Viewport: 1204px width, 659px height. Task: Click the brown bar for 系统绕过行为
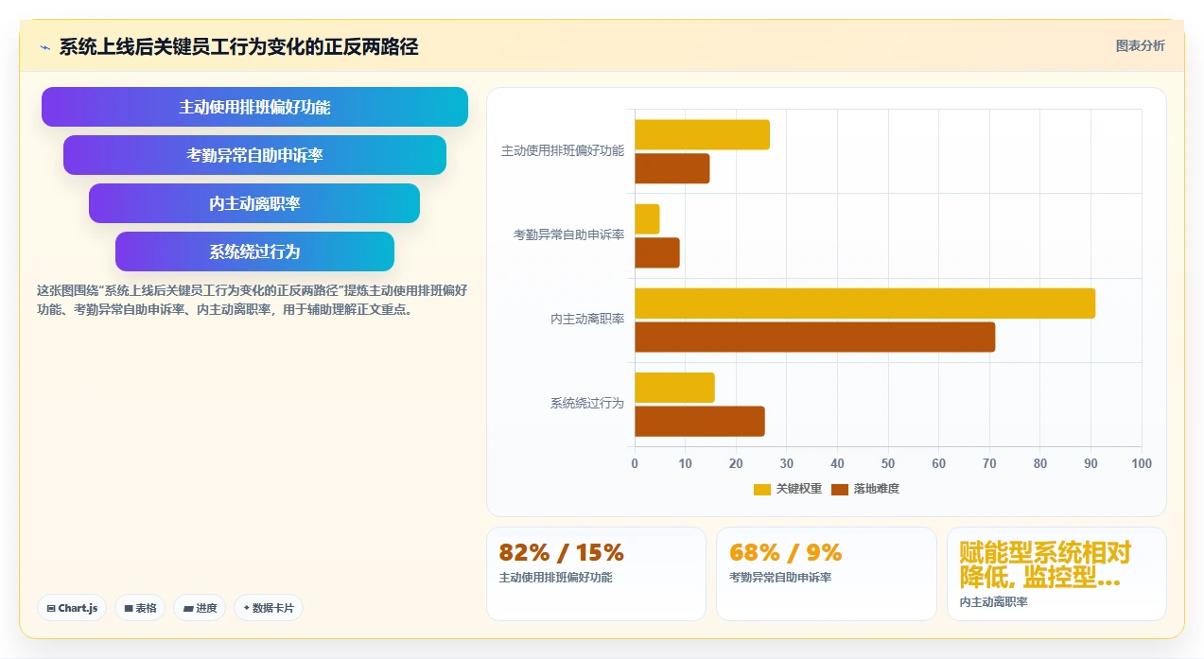pyautogui.click(x=699, y=421)
